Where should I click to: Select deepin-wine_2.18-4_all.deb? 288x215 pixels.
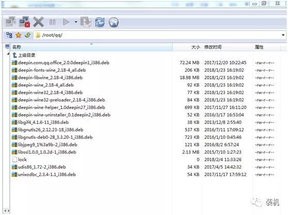pos(46,85)
